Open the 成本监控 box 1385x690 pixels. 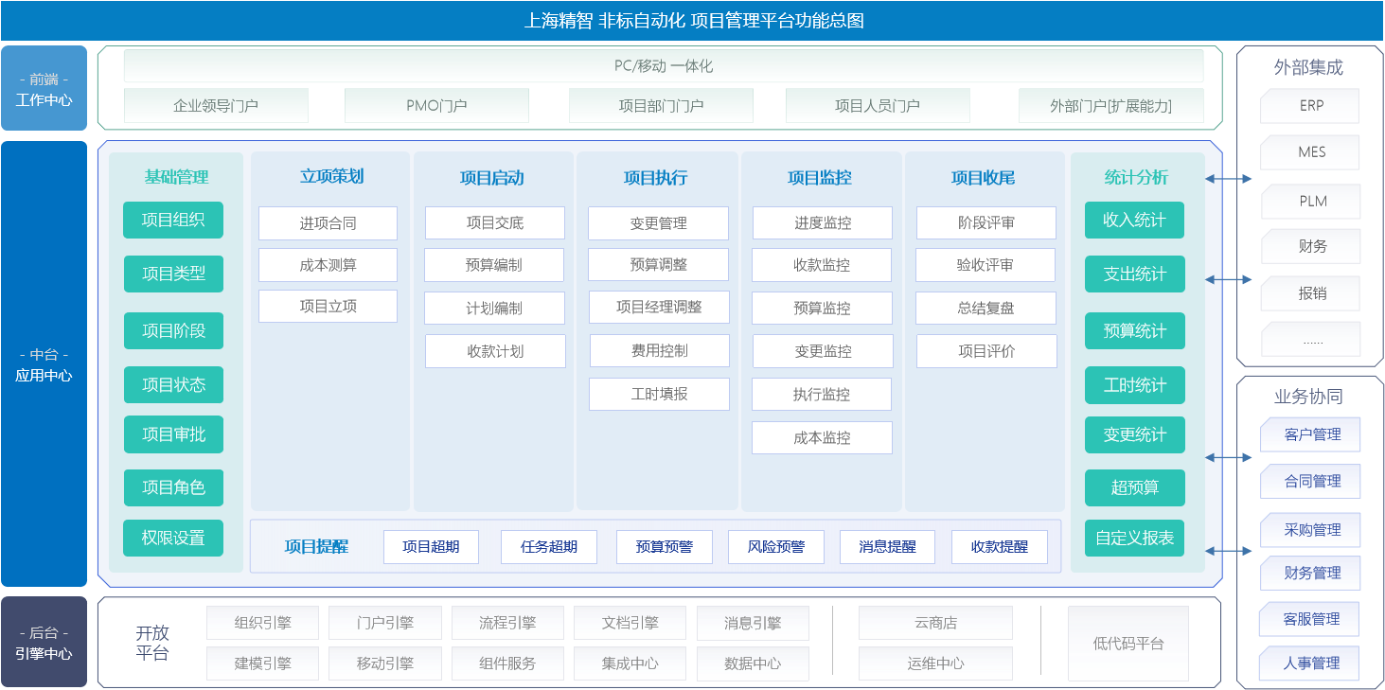(823, 437)
